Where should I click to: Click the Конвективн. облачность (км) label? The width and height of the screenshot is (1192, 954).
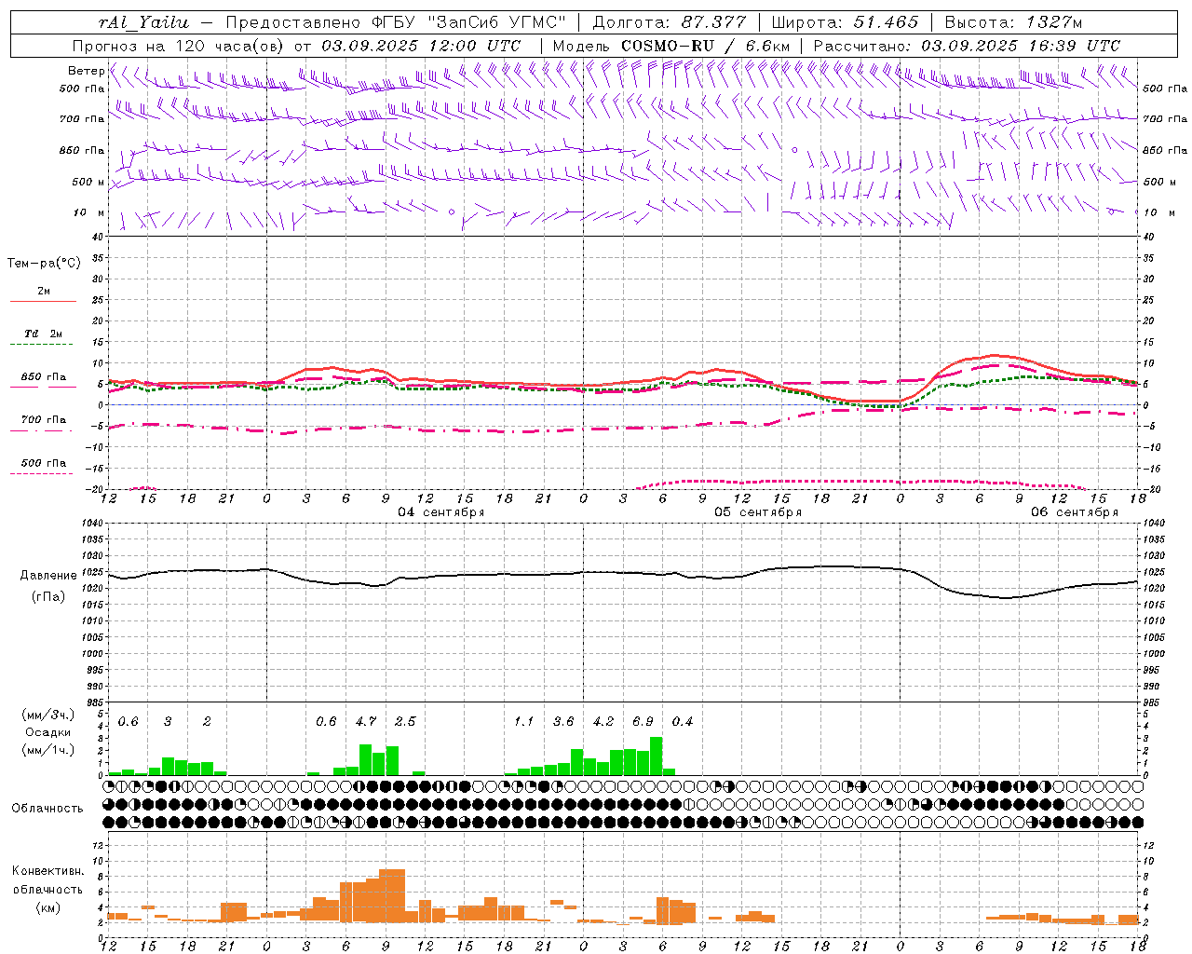point(47,889)
